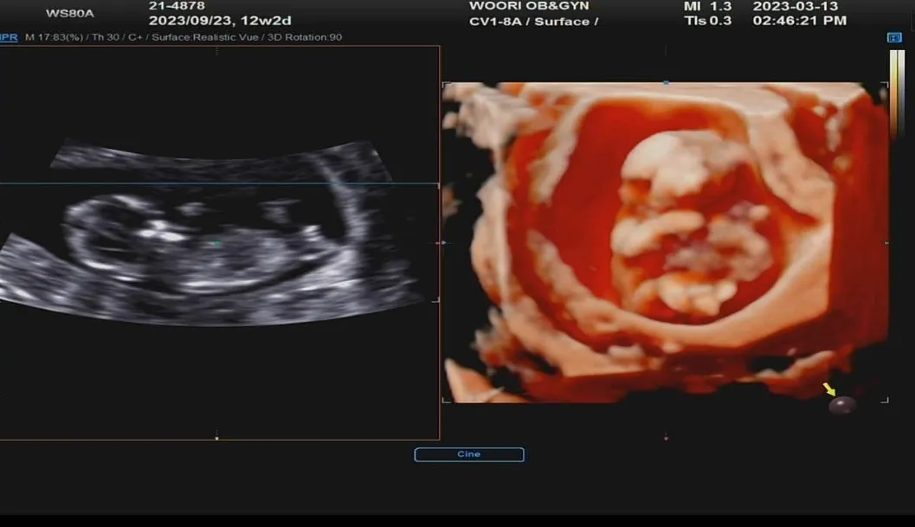Select the 3D rendered fetus image
This screenshot has height=527, width=915.
click(x=665, y=242)
